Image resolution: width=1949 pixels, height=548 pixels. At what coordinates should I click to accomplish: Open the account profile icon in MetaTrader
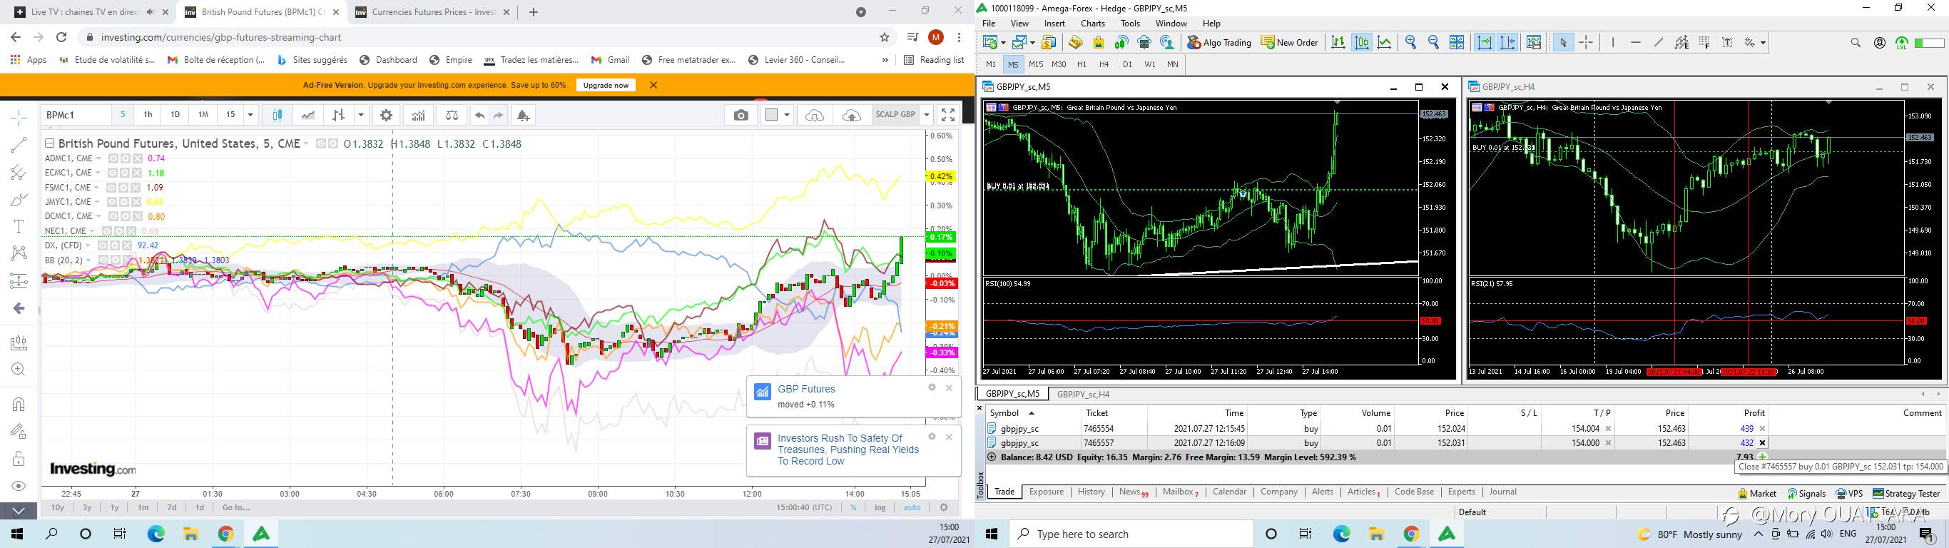1879,43
